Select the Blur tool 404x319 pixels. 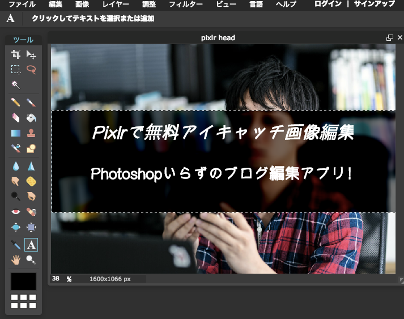tap(16, 166)
